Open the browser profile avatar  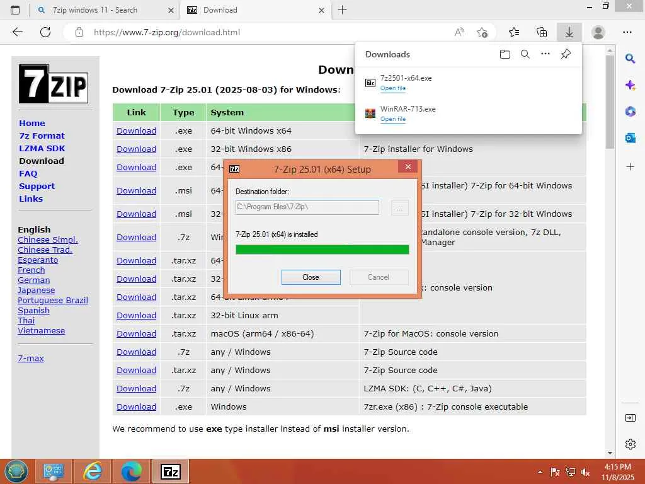point(598,32)
